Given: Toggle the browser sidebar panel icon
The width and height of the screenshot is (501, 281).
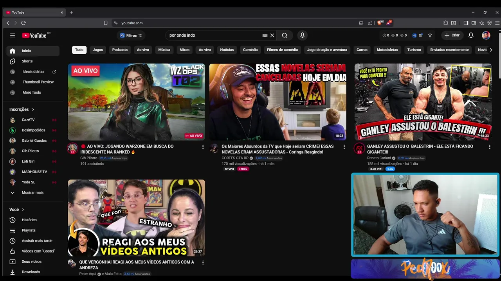Looking at the screenshot, I should 466,23.
